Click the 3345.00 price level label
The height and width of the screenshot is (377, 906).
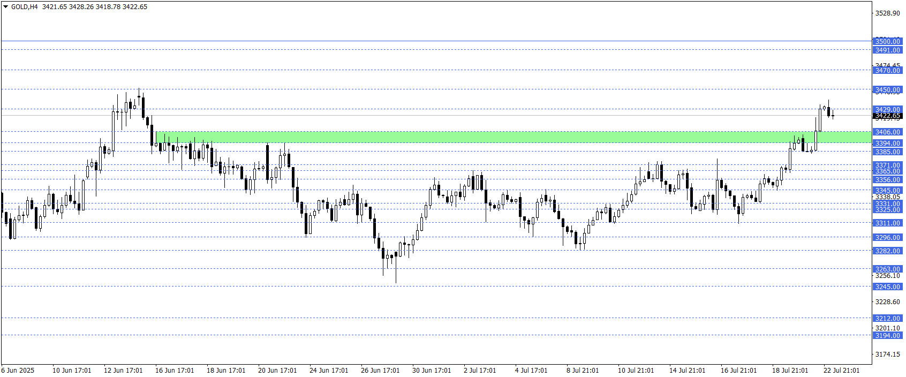click(888, 190)
